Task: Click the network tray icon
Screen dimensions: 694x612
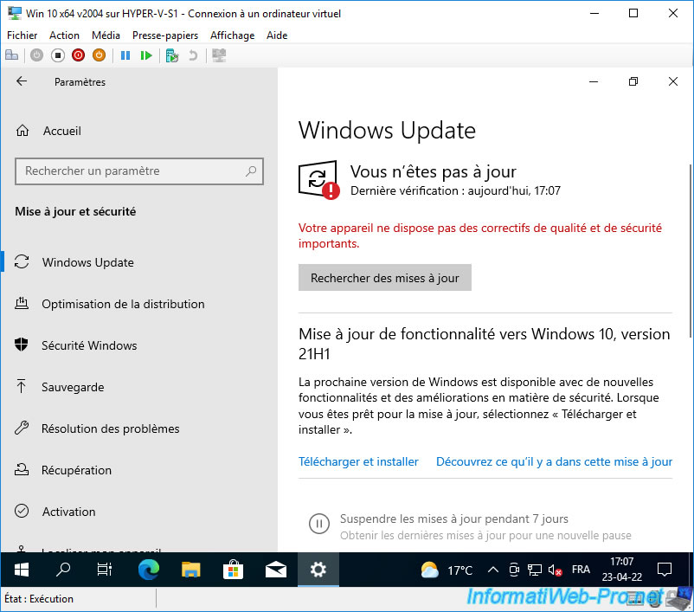Action: [534, 570]
